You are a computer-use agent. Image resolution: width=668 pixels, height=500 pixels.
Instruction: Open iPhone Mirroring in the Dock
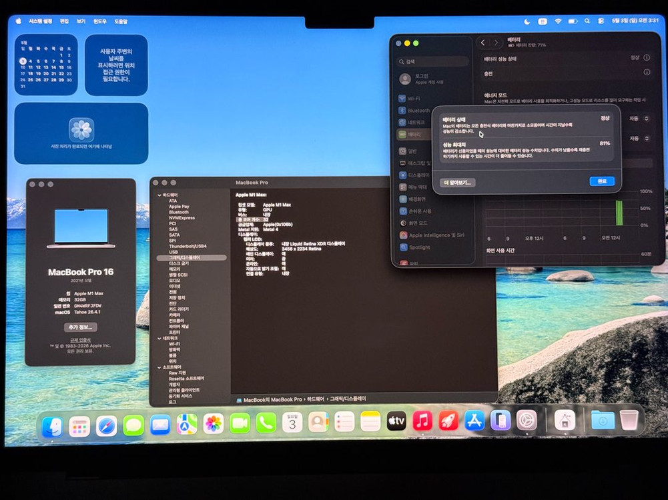tap(500, 421)
